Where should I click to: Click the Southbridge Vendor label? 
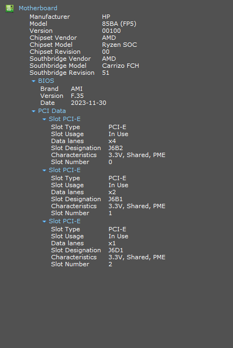coord(60,59)
